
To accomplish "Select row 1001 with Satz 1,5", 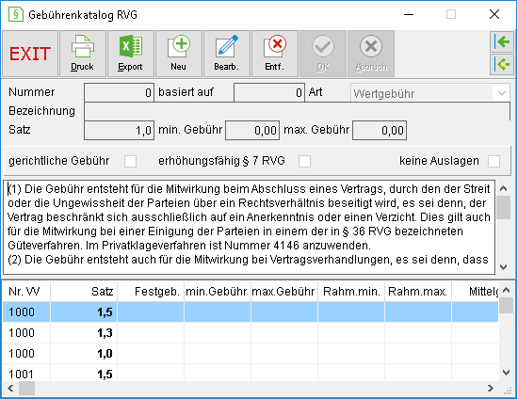I will [251, 374].
